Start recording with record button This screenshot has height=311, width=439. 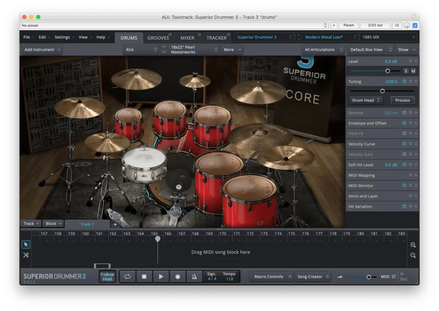point(177,277)
